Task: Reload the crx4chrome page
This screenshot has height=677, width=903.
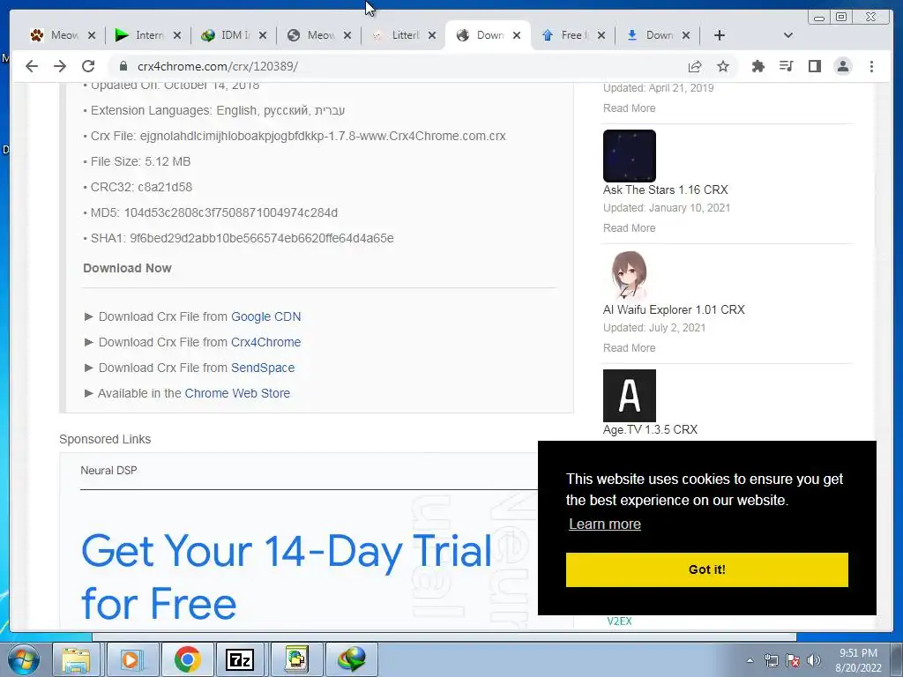Action: click(x=88, y=66)
